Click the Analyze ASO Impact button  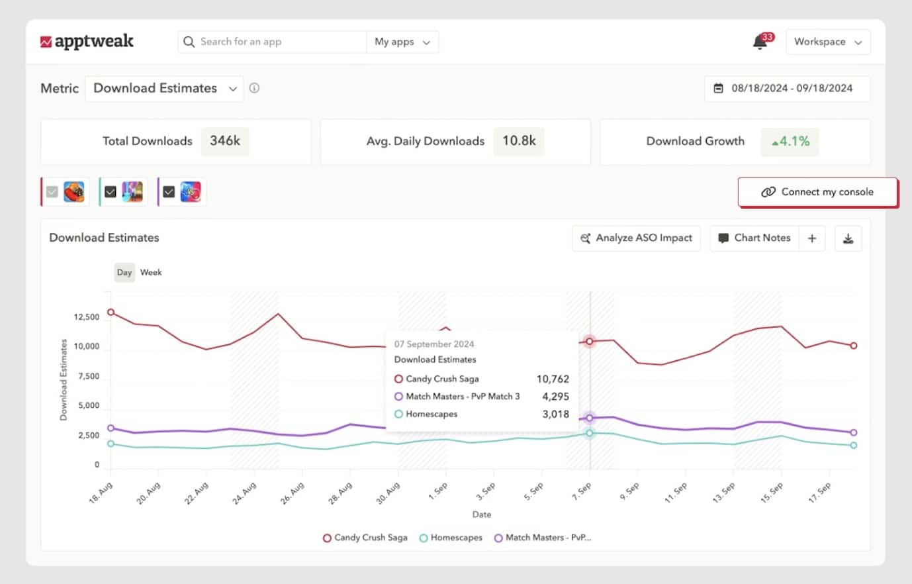point(635,238)
